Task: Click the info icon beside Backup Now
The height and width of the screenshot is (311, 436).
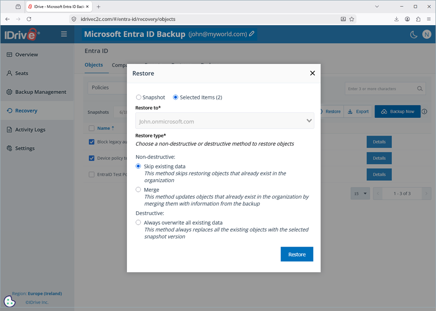Action: point(424,111)
